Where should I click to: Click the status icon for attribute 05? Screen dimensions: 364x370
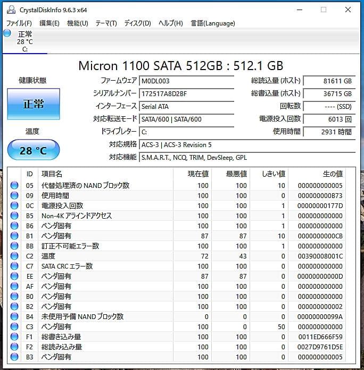[x=14, y=185]
